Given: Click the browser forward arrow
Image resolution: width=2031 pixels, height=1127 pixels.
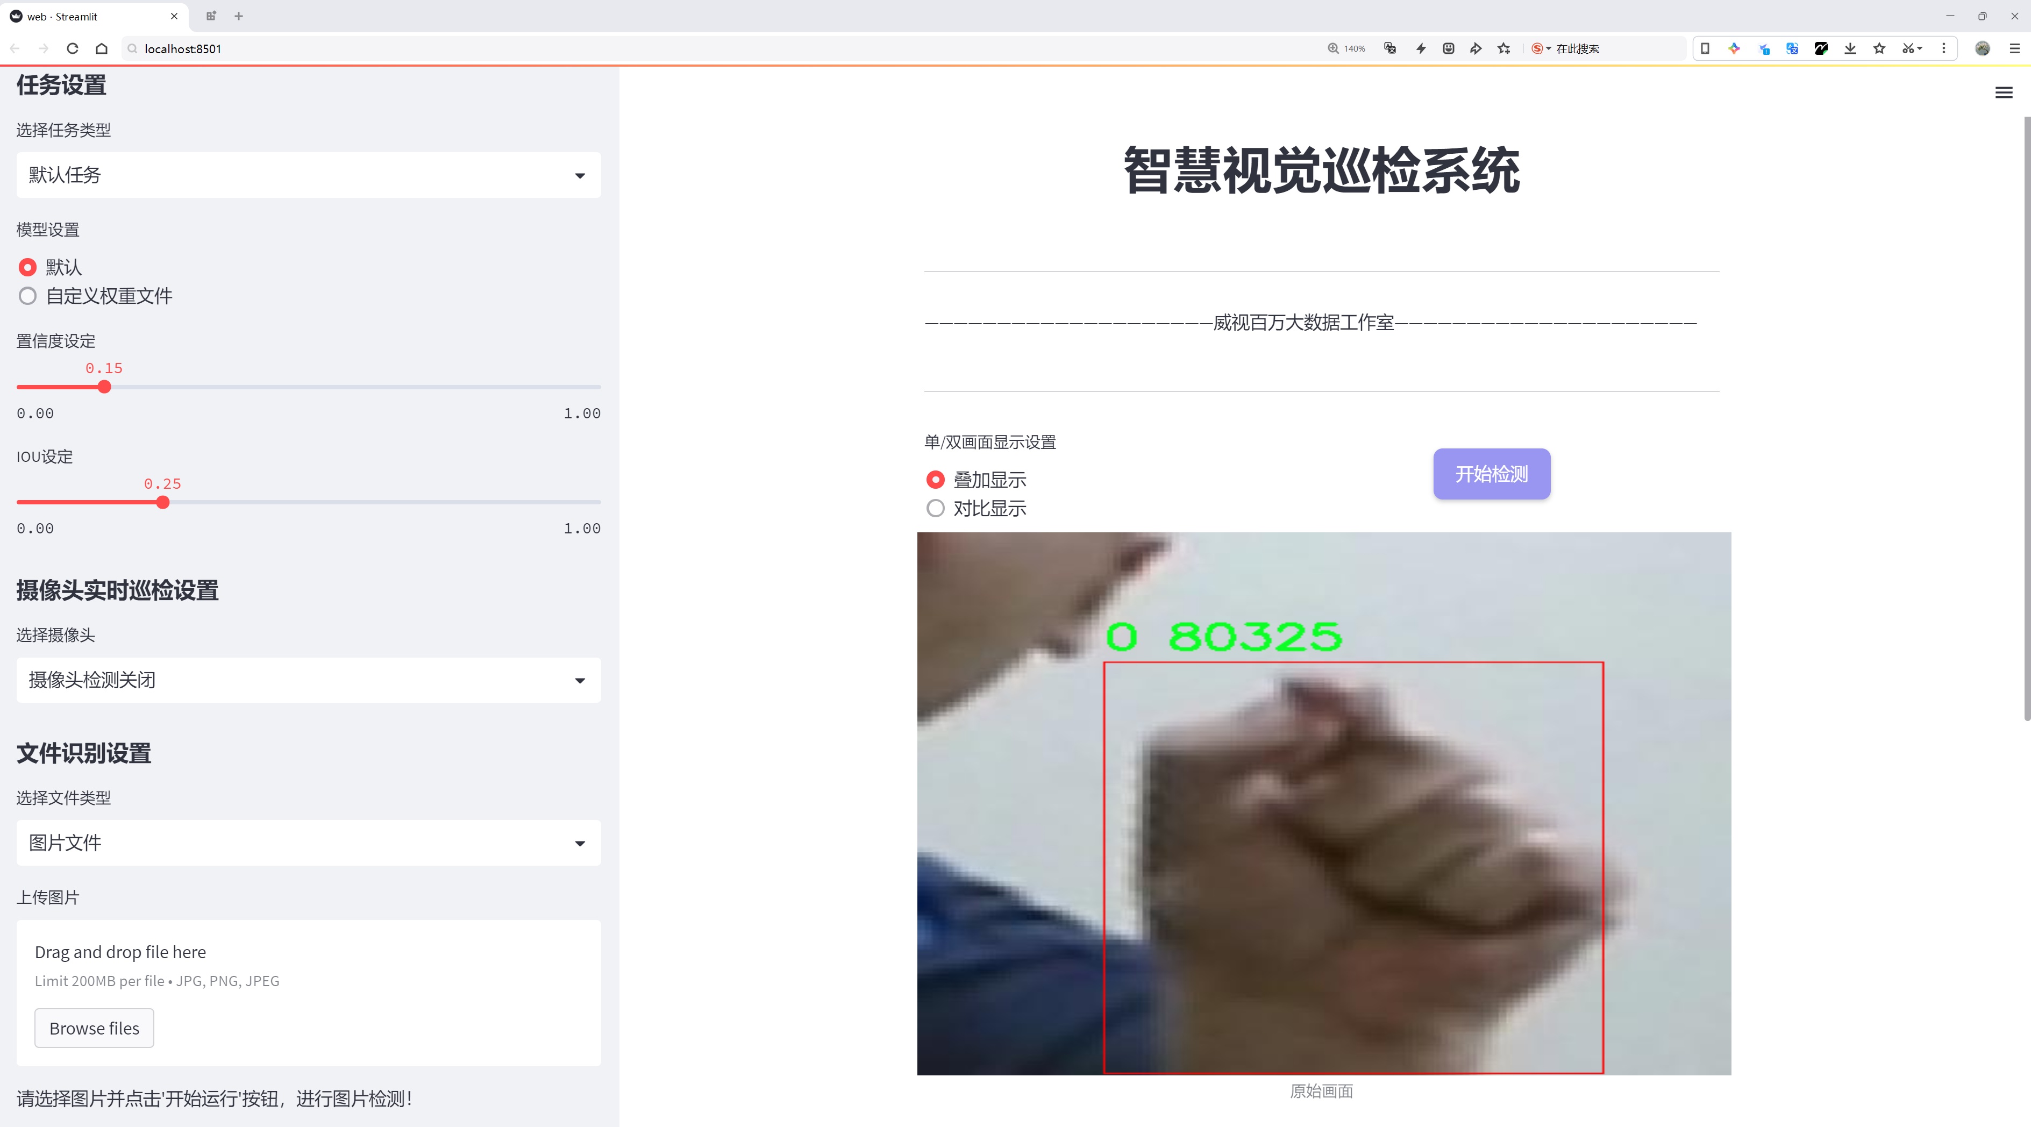Looking at the screenshot, I should point(44,49).
